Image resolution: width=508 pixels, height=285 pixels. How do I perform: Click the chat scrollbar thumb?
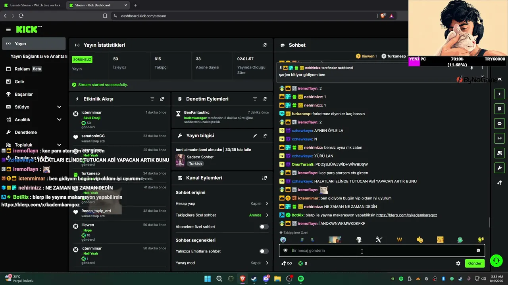click(x=489, y=222)
